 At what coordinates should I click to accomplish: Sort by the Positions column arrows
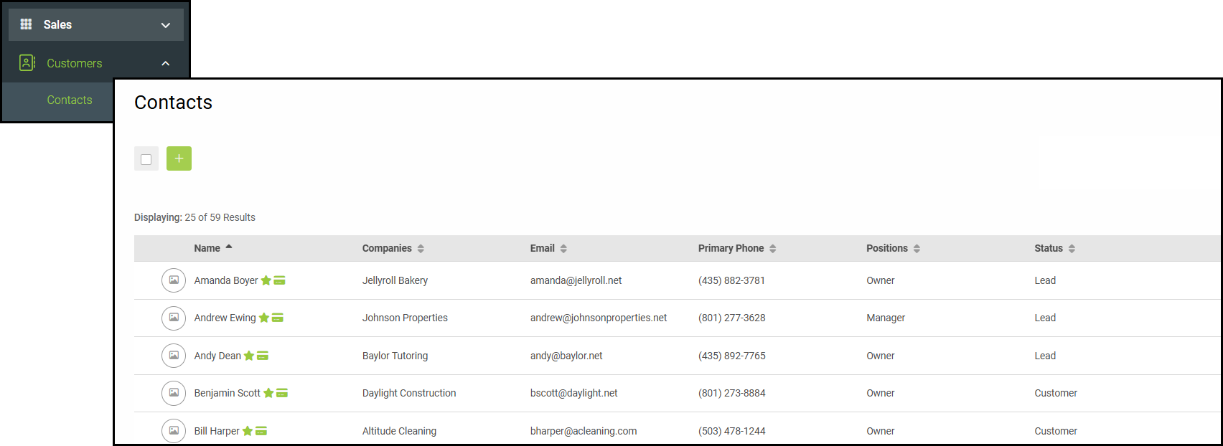coord(917,248)
